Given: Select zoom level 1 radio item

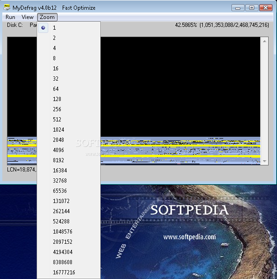Looking at the screenshot, I should [69, 28].
